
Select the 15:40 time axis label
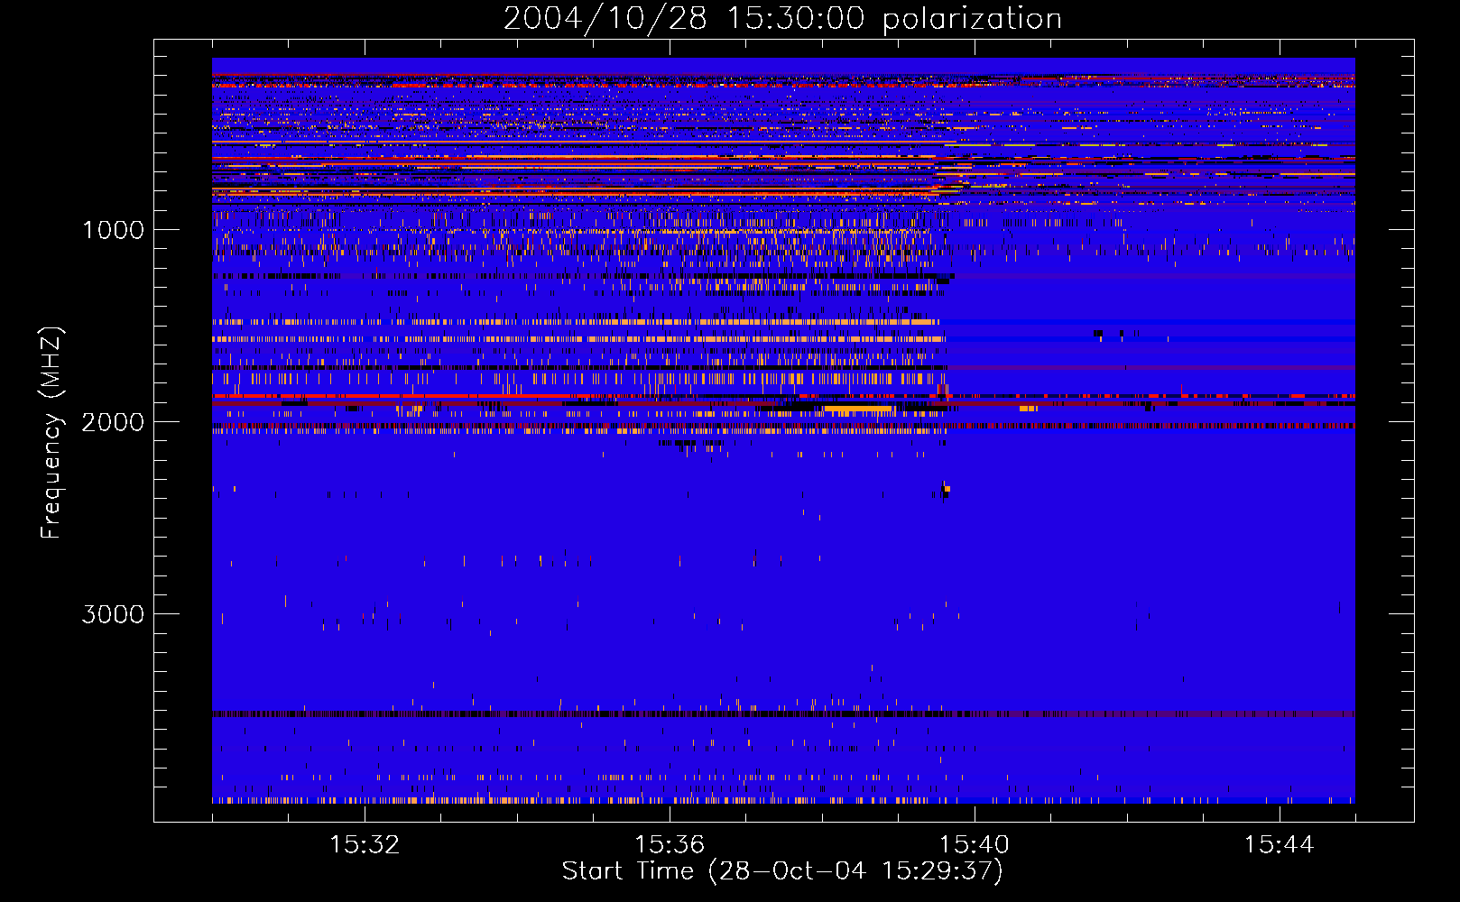[975, 845]
